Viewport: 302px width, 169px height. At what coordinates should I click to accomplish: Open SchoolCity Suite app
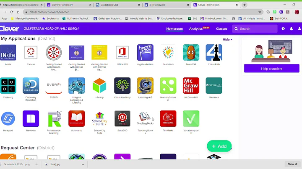[x=99, y=118]
